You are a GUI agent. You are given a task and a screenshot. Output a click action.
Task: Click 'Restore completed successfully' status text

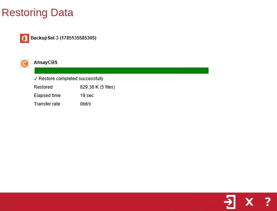(71, 79)
